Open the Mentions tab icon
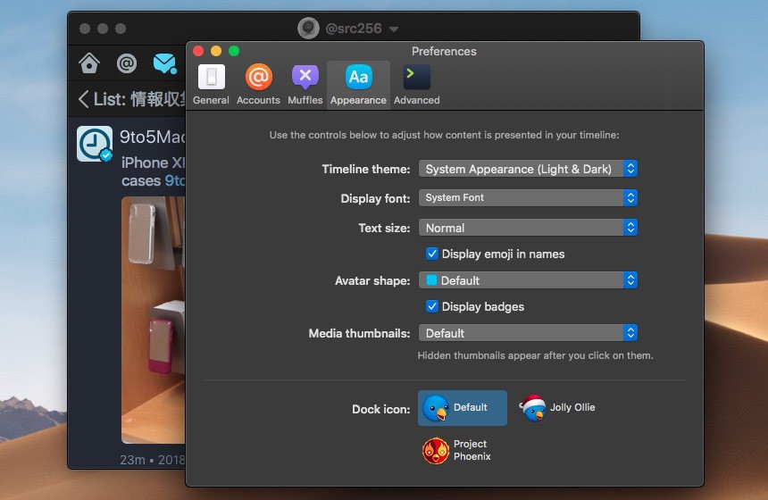The height and width of the screenshot is (500, 768). click(x=127, y=63)
